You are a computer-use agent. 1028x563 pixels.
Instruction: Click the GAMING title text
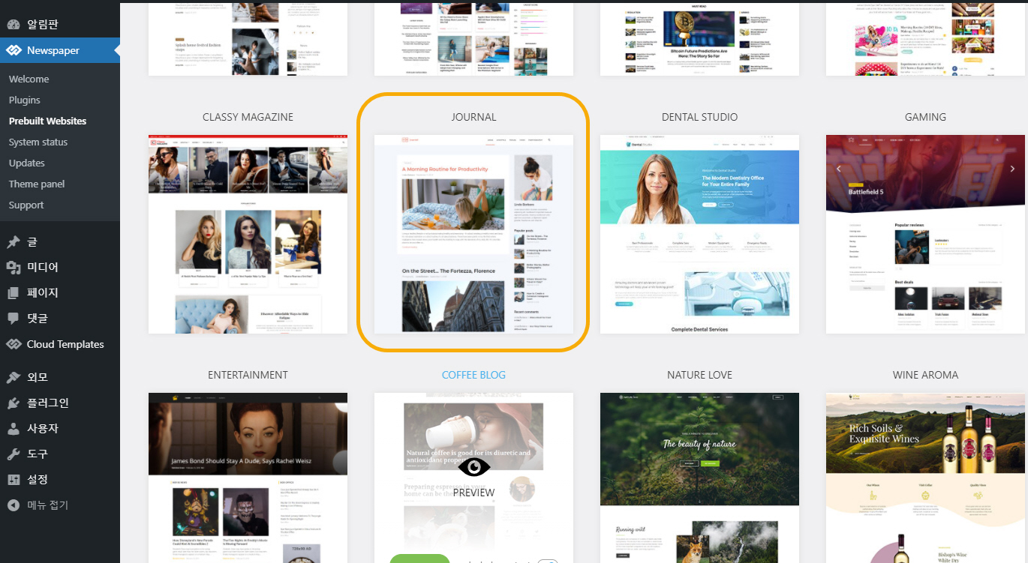coord(925,117)
